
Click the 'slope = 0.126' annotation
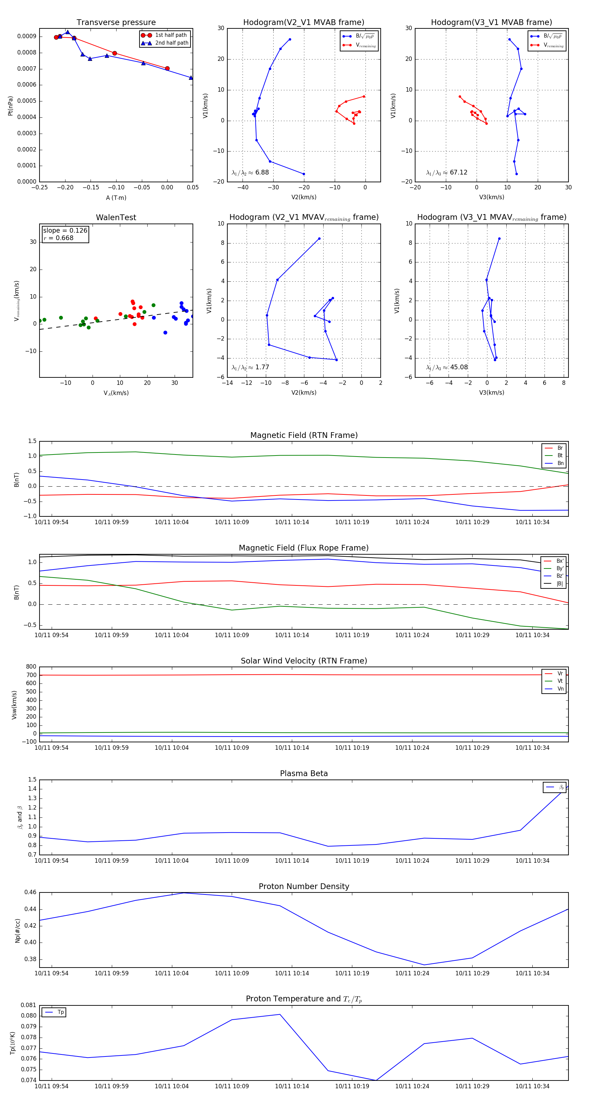click(x=65, y=231)
